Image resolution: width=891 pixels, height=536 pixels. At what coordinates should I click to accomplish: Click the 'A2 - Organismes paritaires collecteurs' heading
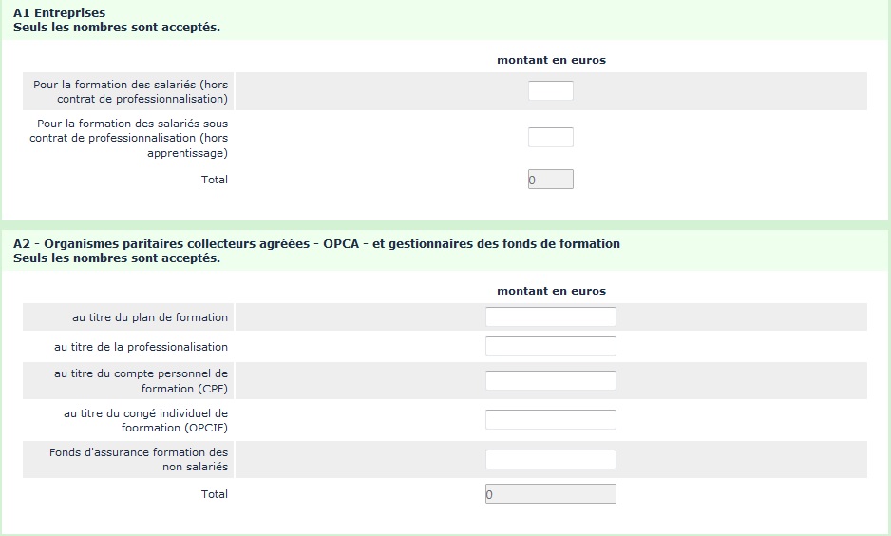[x=316, y=244]
